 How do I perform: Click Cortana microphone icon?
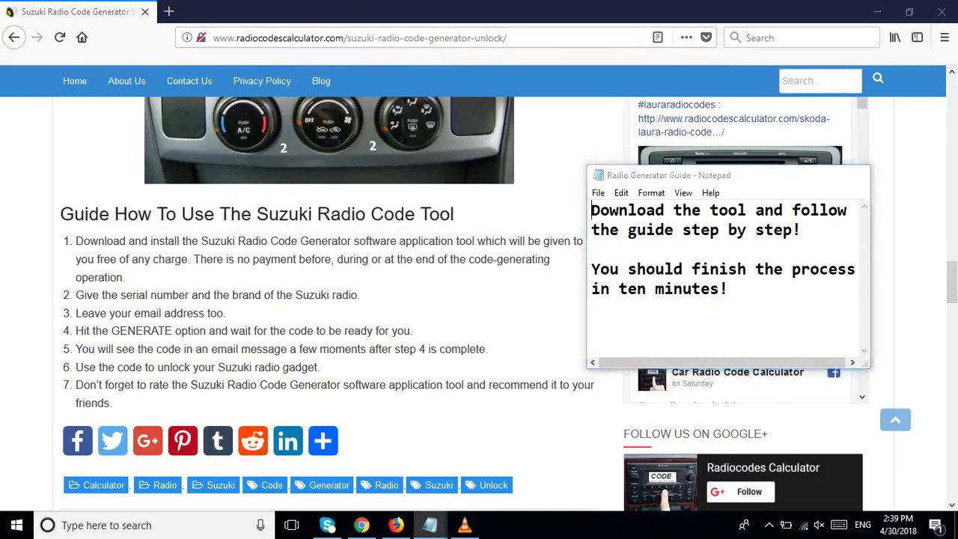coord(260,526)
